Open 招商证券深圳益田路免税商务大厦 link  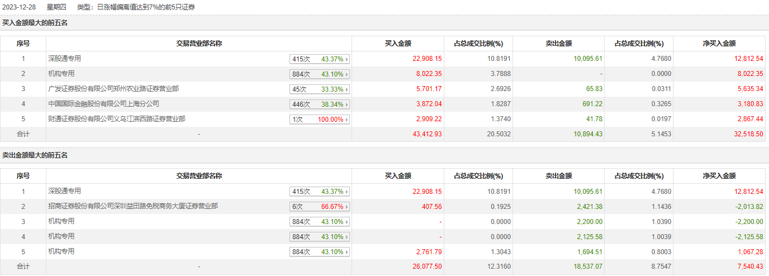[x=133, y=206]
